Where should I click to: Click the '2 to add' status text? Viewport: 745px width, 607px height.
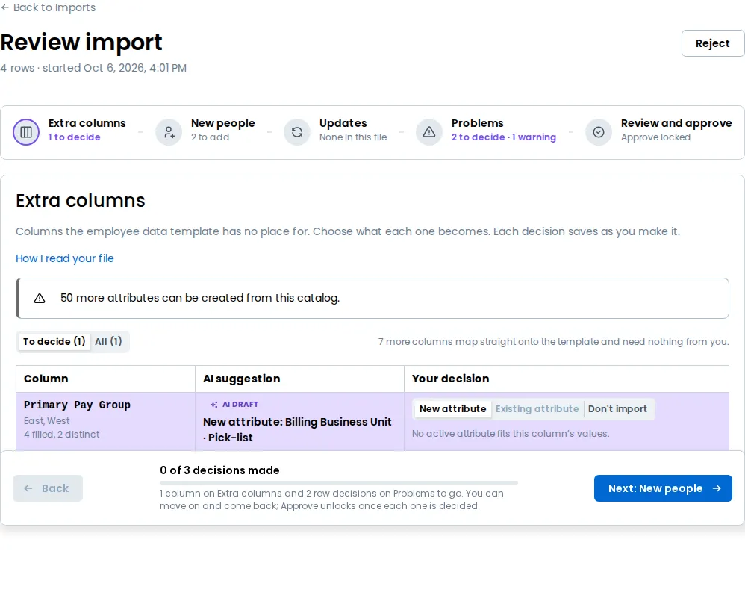[210, 137]
